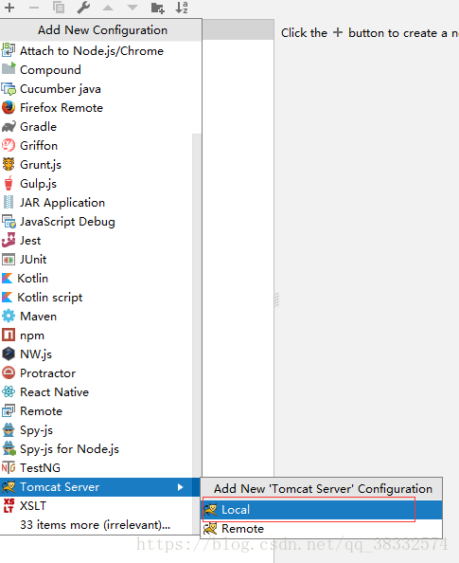
Task: Open the wrench Edit Defaults icon
Action: (x=83, y=8)
